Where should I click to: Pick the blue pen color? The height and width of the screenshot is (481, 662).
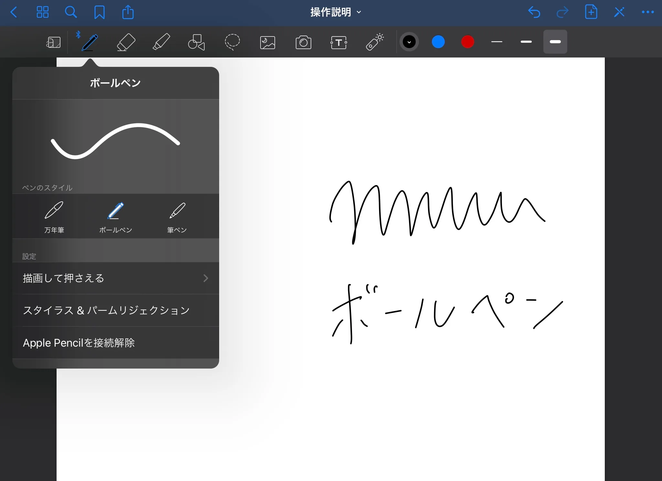coord(438,42)
